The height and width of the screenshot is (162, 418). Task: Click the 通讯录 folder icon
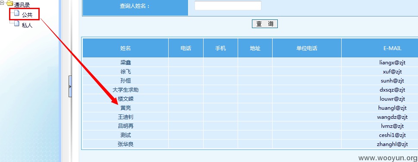click(9, 3)
